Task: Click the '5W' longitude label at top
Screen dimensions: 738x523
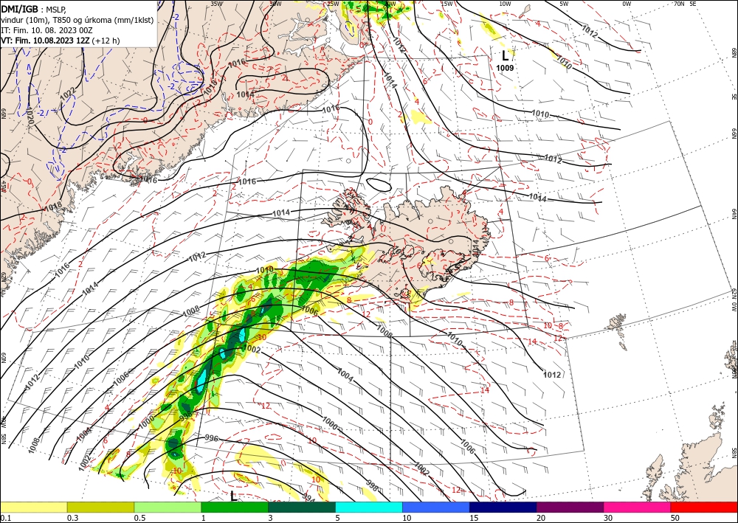Action: [x=565, y=4]
